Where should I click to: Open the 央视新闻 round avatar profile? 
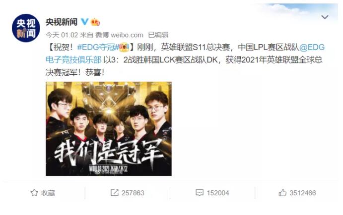point(26,28)
